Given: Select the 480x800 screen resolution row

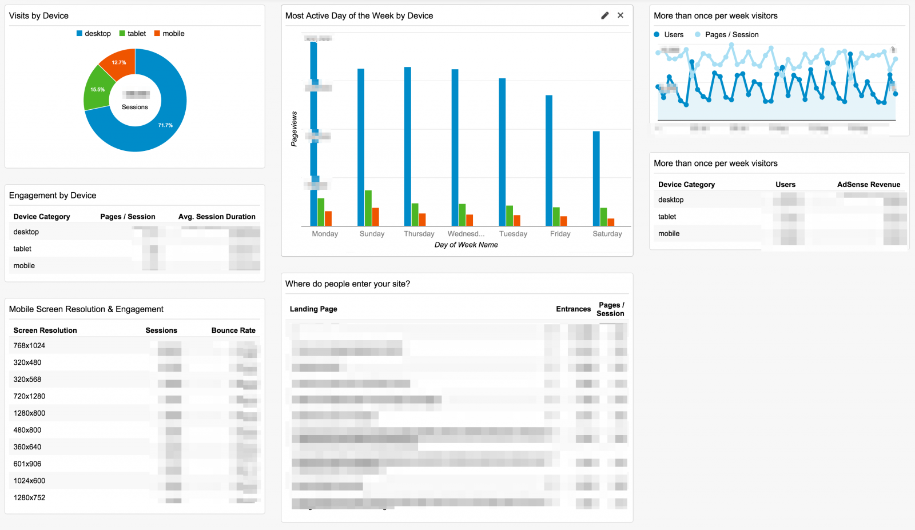Looking at the screenshot, I should (x=135, y=430).
